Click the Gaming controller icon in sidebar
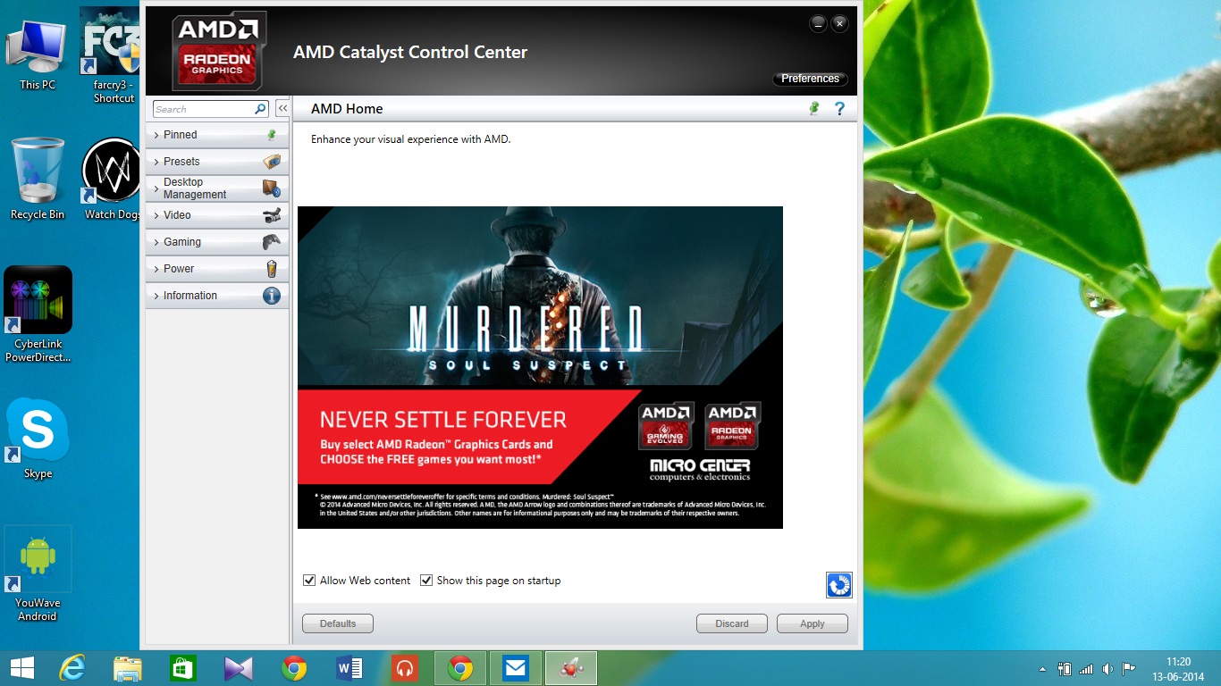This screenshot has width=1221, height=686. [272, 242]
